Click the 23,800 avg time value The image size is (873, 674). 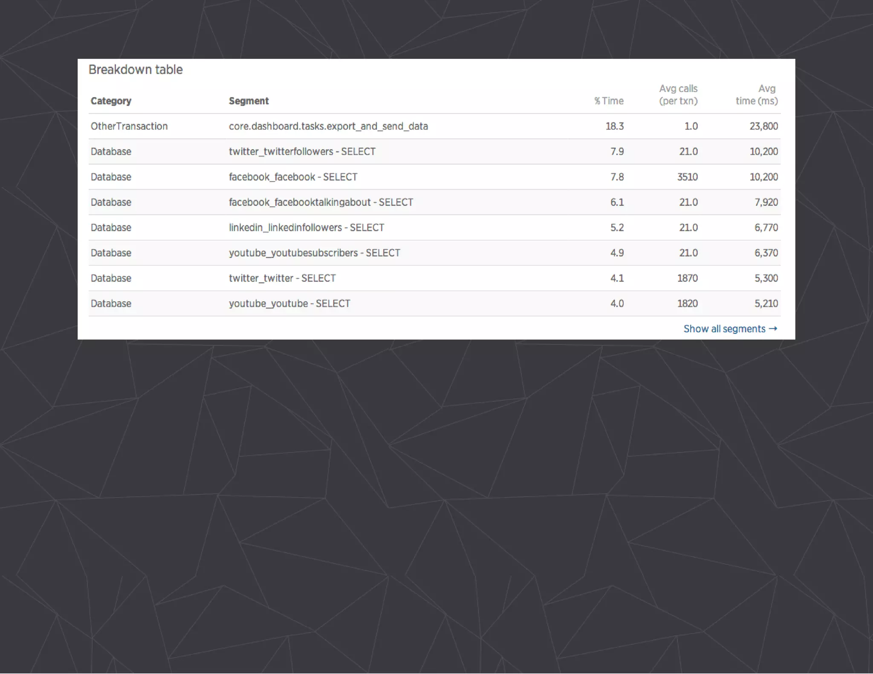click(x=763, y=126)
